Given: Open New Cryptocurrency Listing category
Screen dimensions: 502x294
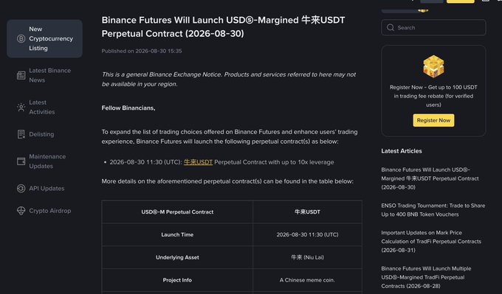Looking at the screenshot, I should tap(44, 38).
